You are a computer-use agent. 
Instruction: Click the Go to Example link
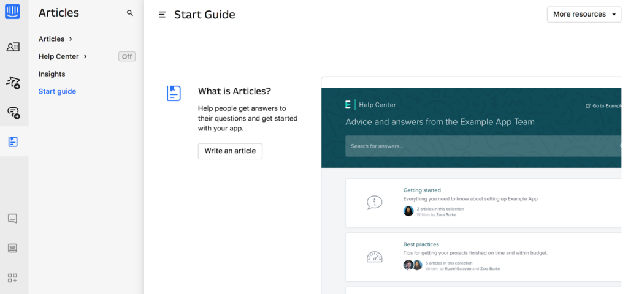pos(603,105)
